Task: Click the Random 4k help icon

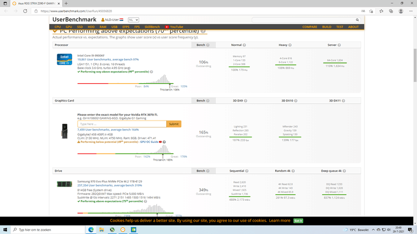Action: 293,171
